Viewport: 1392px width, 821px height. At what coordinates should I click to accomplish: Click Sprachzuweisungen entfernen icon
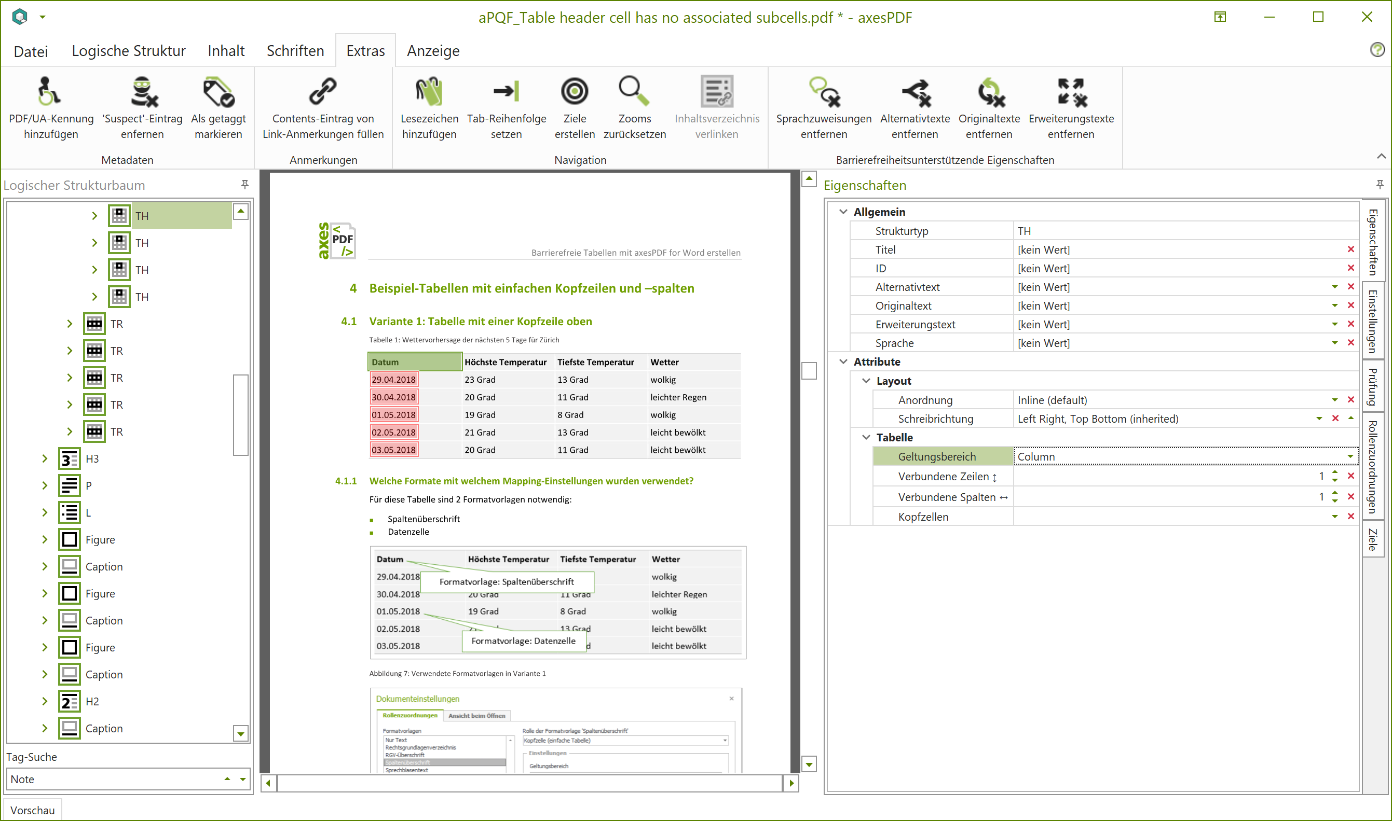coord(824,92)
